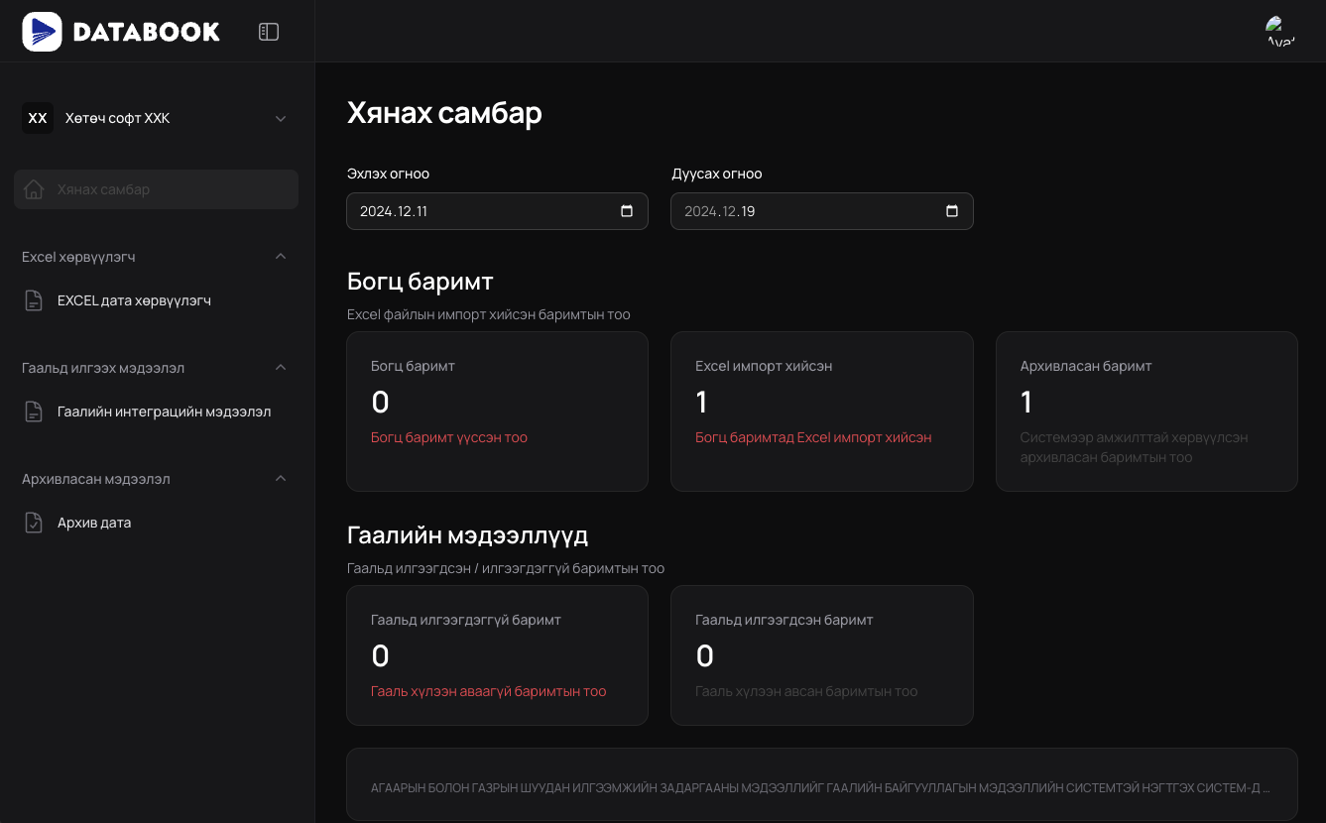
Task: Click the Эхлэх огноо date field
Action: pyautogui.click(x=476, y=211)
